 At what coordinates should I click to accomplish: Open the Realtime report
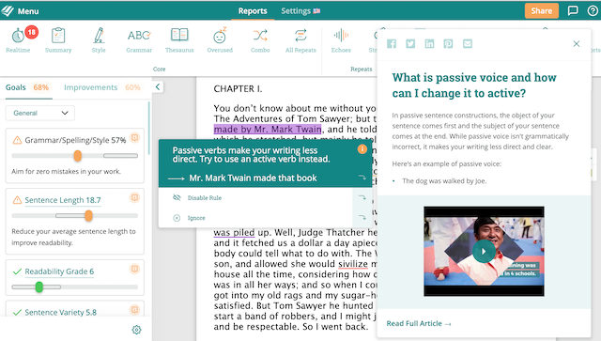[18, 39]
